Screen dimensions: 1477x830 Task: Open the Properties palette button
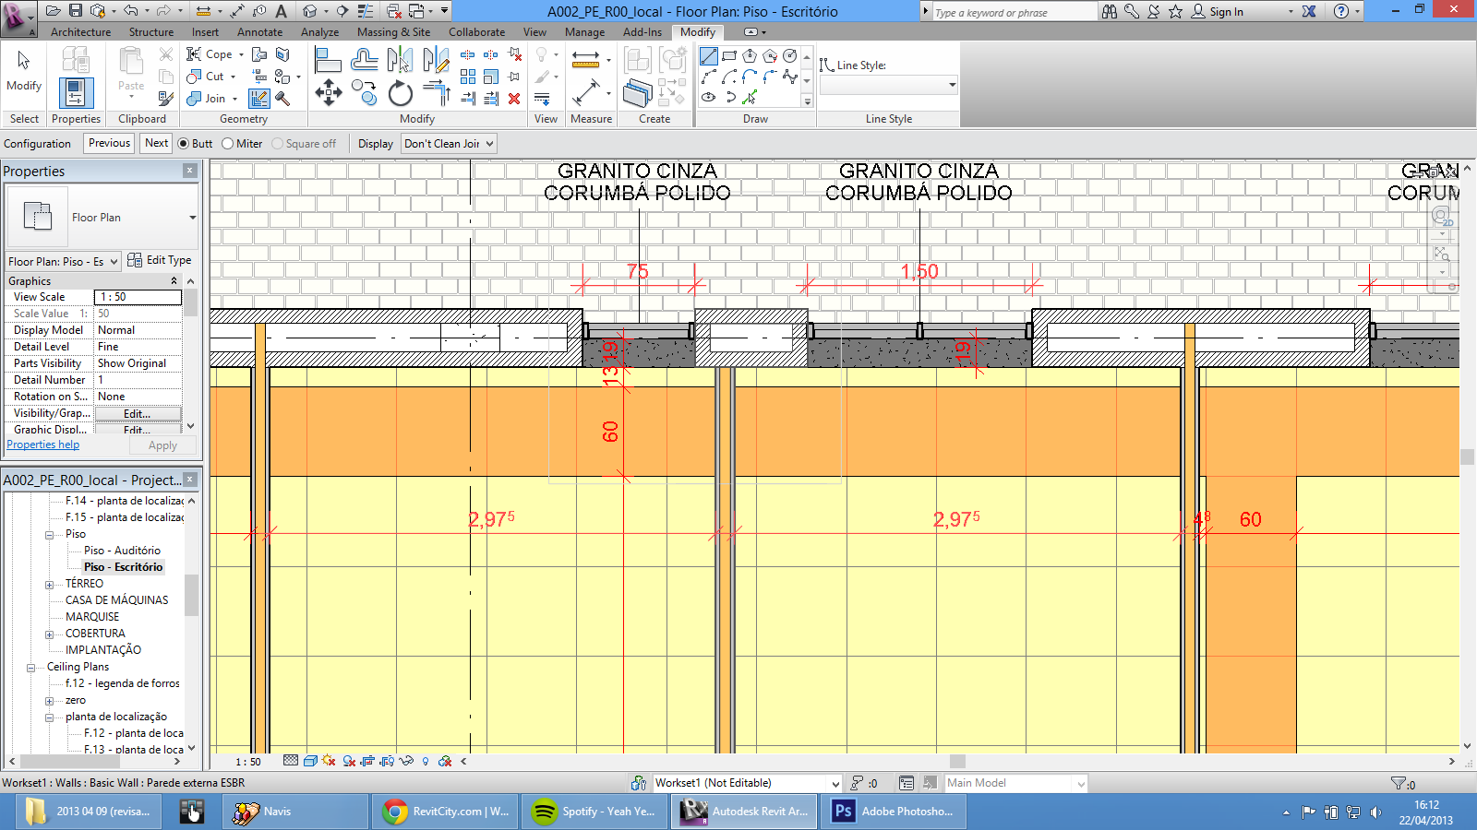[76, 93]
